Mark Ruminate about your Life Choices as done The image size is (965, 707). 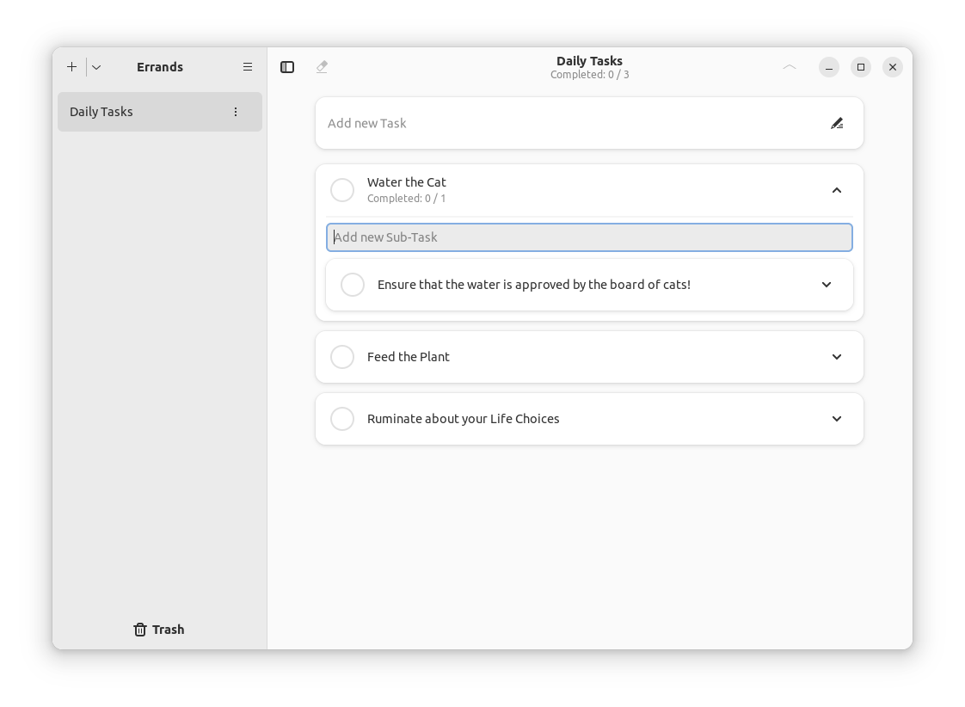342,419
